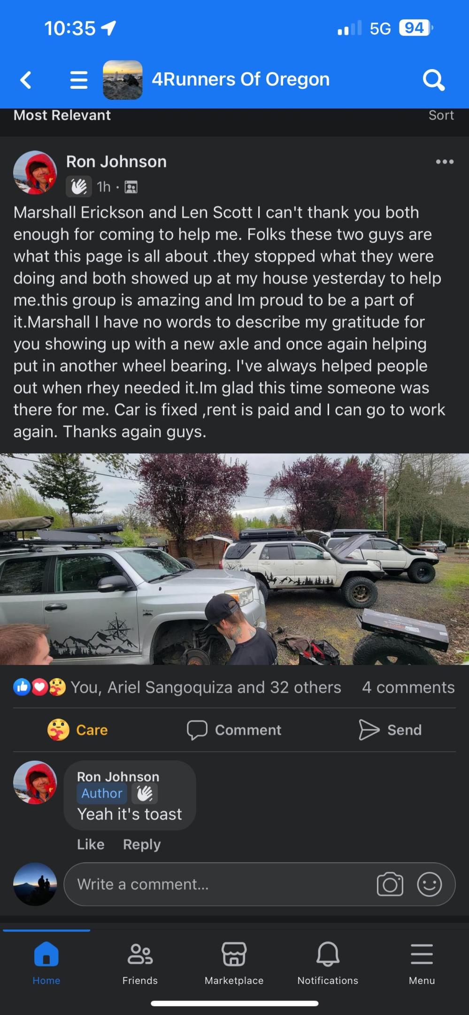The width and height of the screenshot is (469, 1015).
Task: Open the hamburger menu beside group avatar
Action: pyautogui.click(x=79, y=80)
